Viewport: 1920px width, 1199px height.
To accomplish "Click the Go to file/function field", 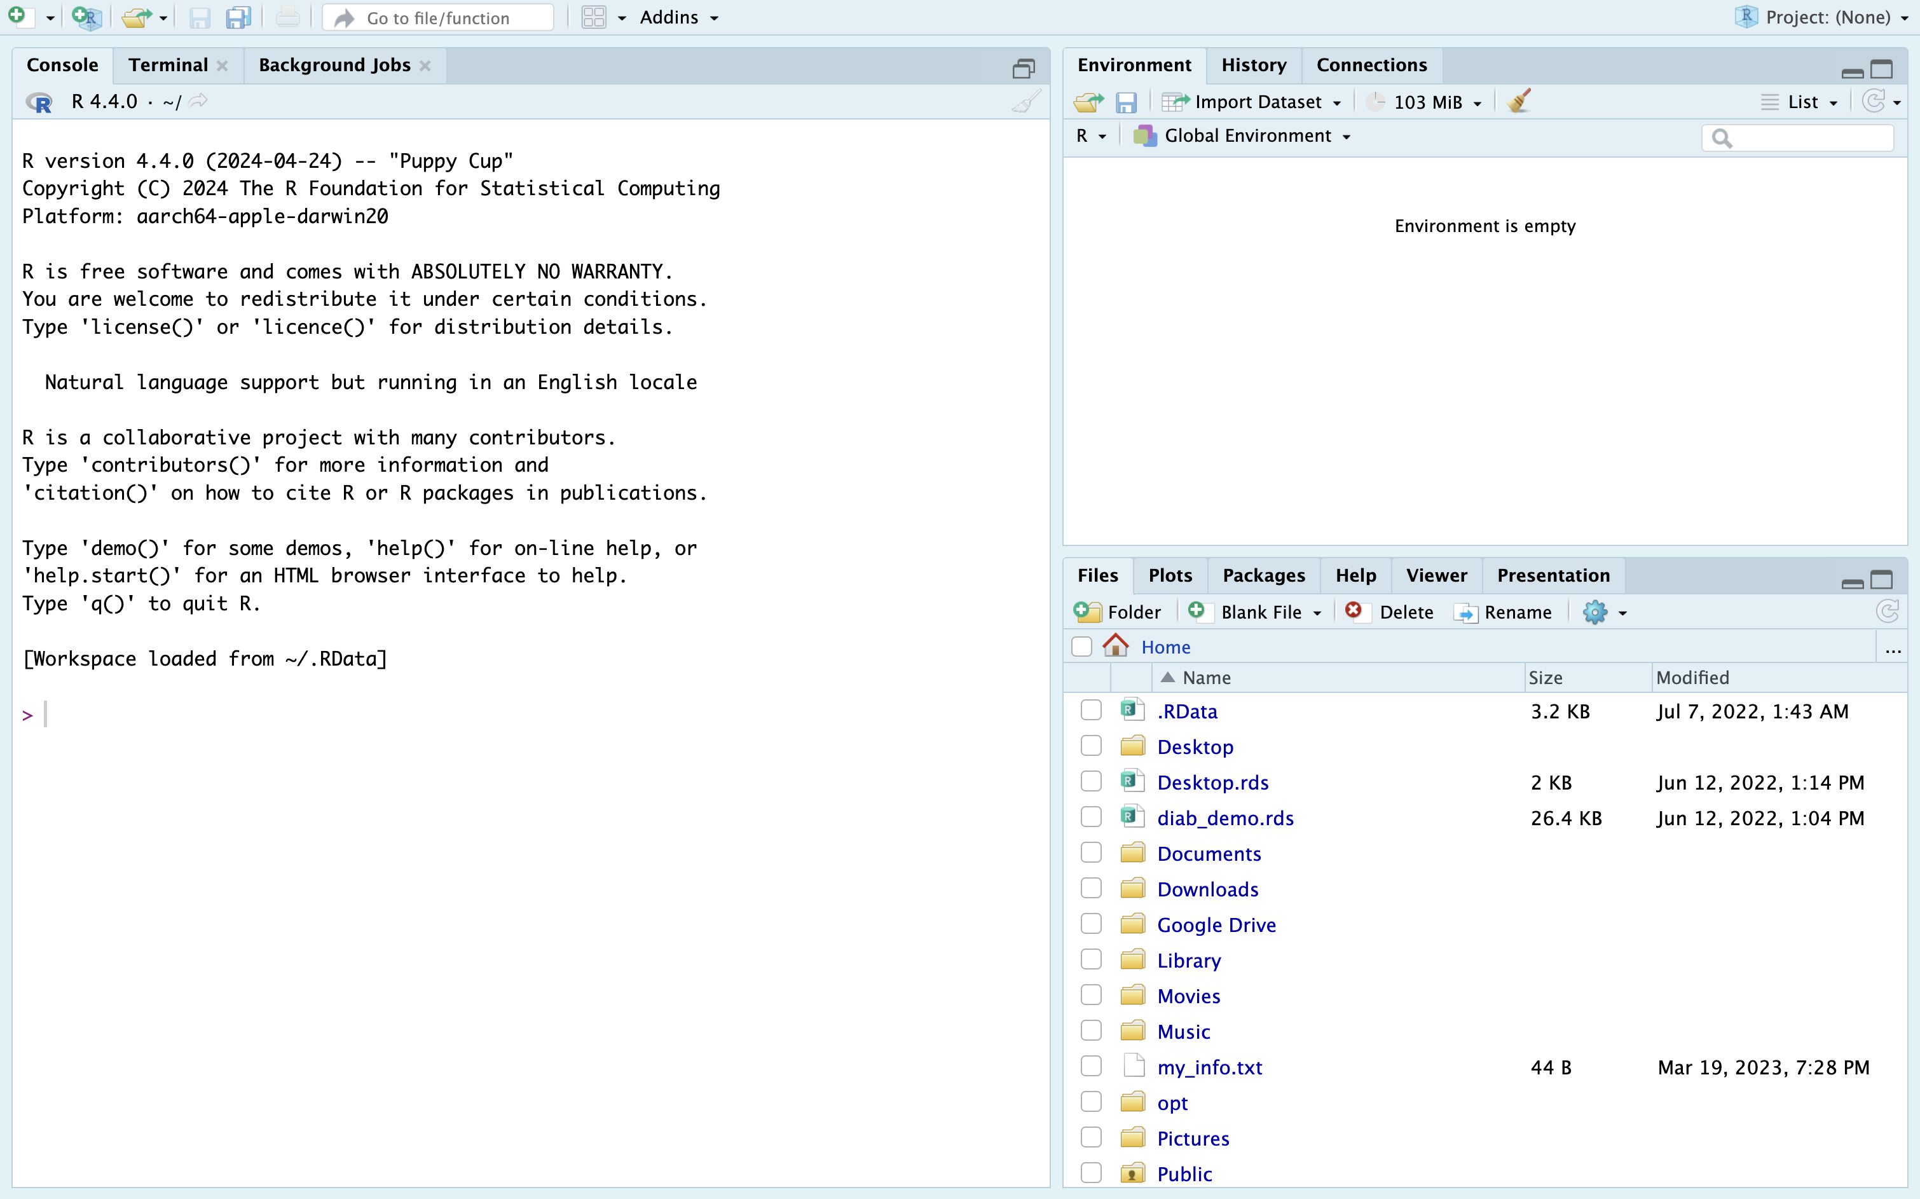I will (x=438, y=17).
